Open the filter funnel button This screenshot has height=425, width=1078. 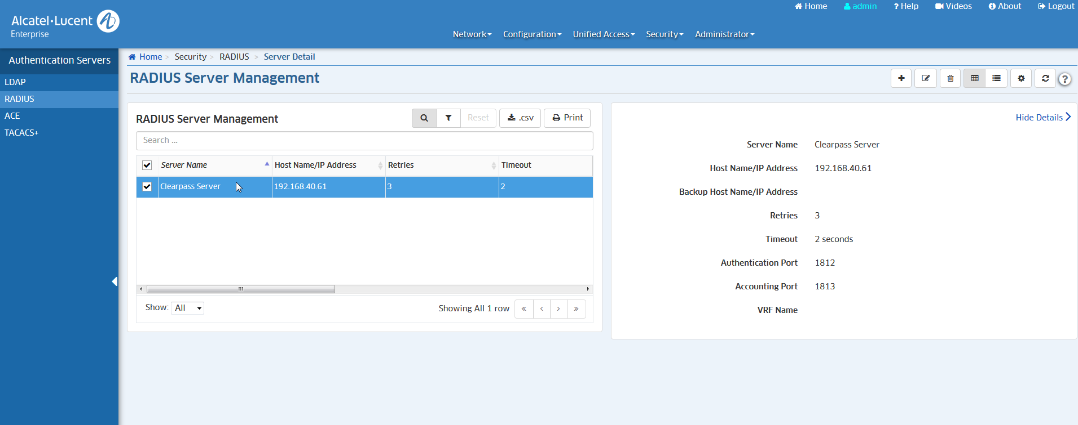tap(448, 118)
